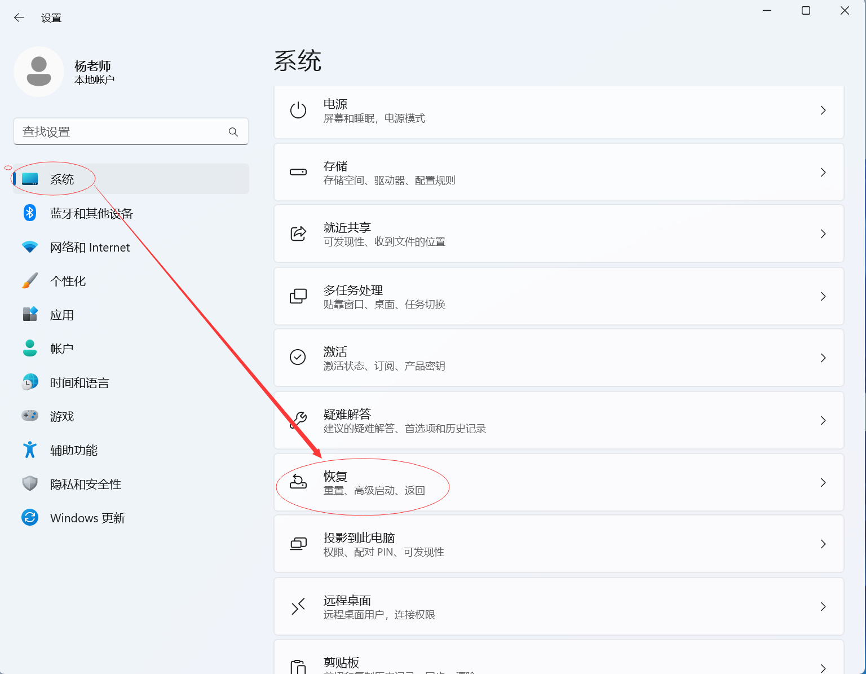The width and height of the screenshot is (866, 674).
Task: Click into the 查找设置 search field
Action: 131,131
